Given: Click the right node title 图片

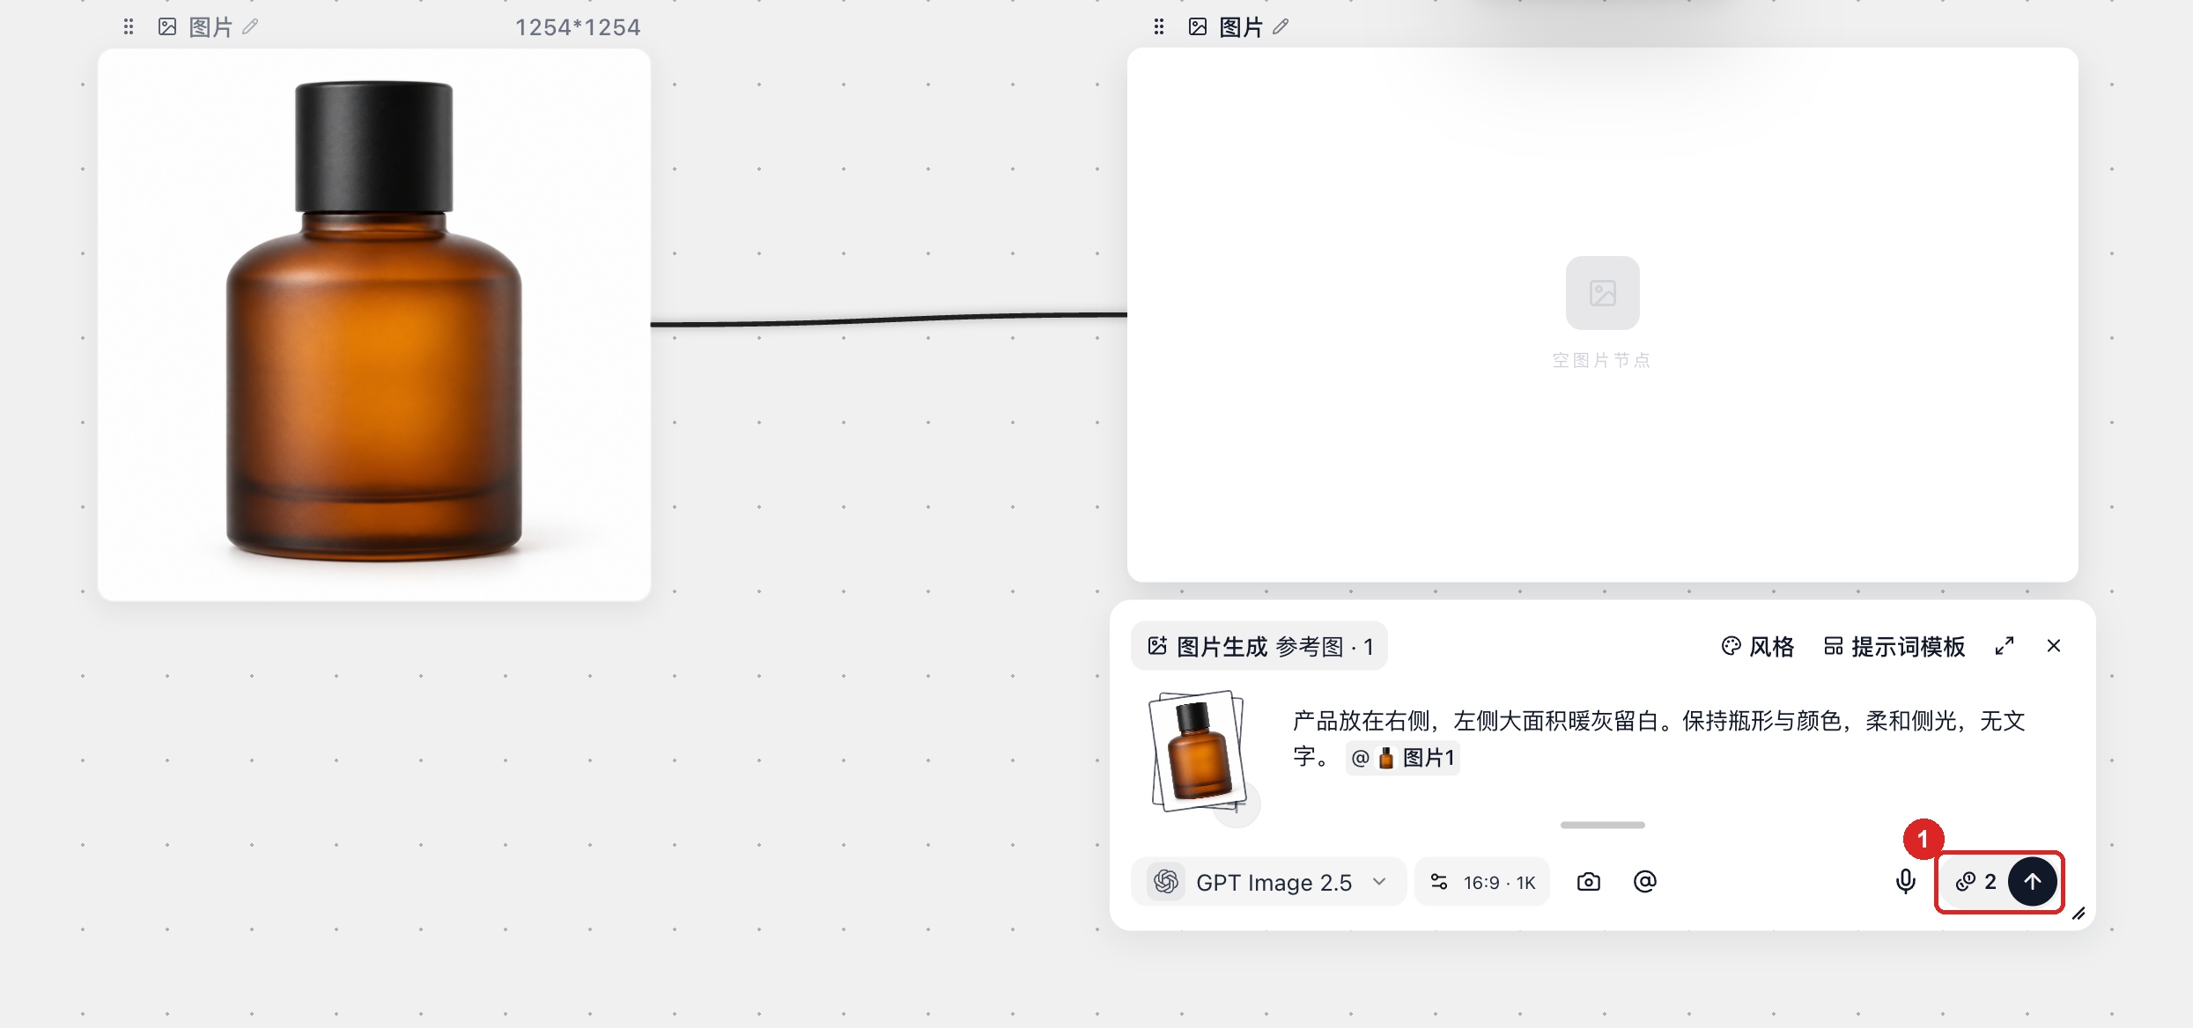Looking at the screenshot, I should coord(1241,27).
